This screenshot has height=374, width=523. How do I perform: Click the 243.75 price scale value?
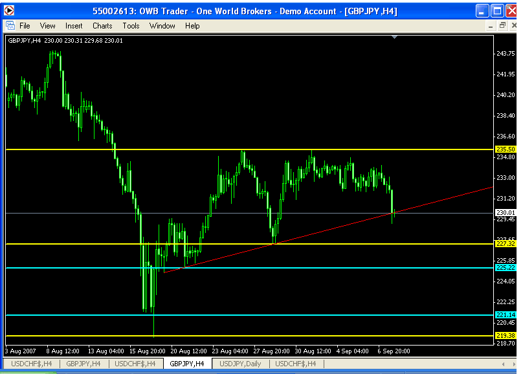tap(506, 53)
